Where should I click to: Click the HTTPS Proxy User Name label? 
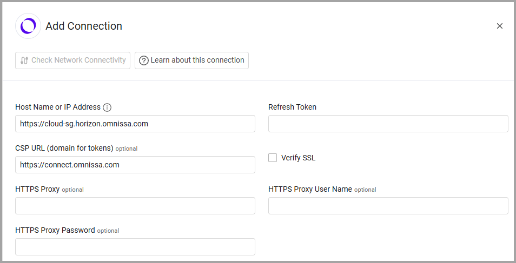[310, 190]
